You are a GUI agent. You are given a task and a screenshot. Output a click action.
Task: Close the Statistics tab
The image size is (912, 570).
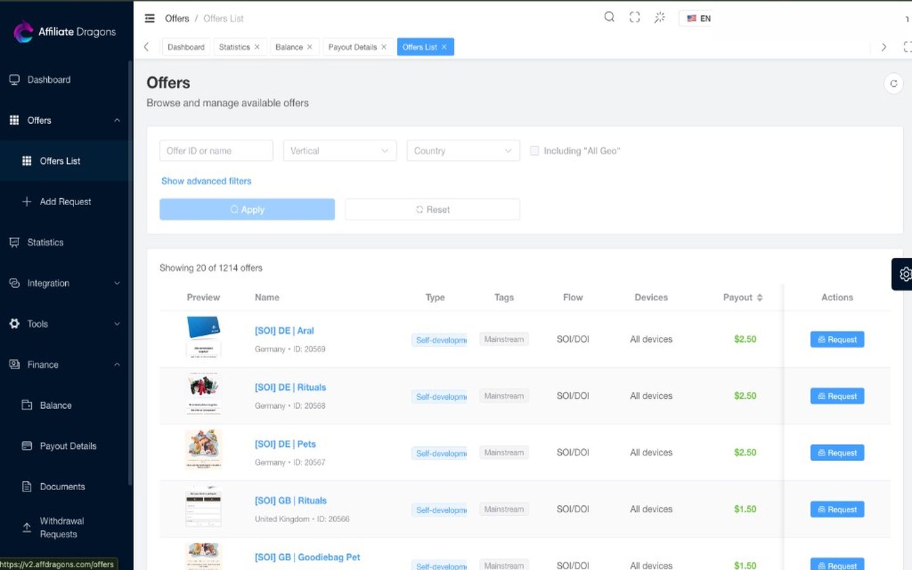(x=257, y=47)
